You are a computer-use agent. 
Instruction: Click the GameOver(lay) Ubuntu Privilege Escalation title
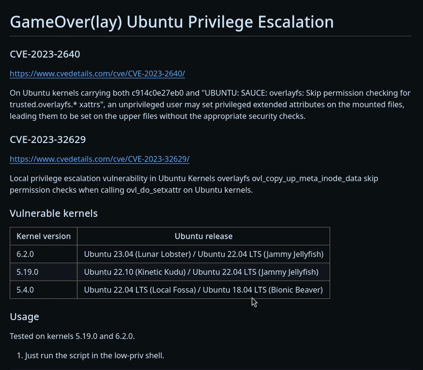(172, 22)
